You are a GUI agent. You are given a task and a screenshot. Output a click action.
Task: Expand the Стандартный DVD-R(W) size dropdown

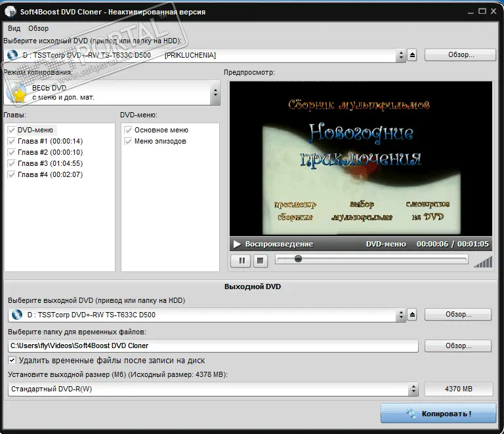point(413,389)
